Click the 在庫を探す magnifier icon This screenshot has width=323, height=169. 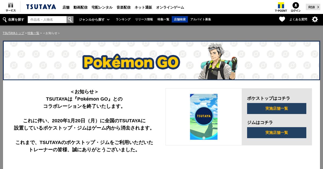coord(5,20)
